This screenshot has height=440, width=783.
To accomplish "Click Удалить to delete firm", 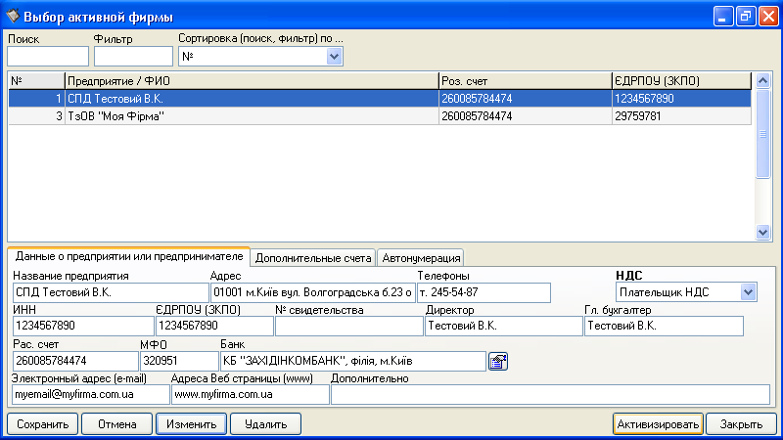I will (x=265, y=424).
